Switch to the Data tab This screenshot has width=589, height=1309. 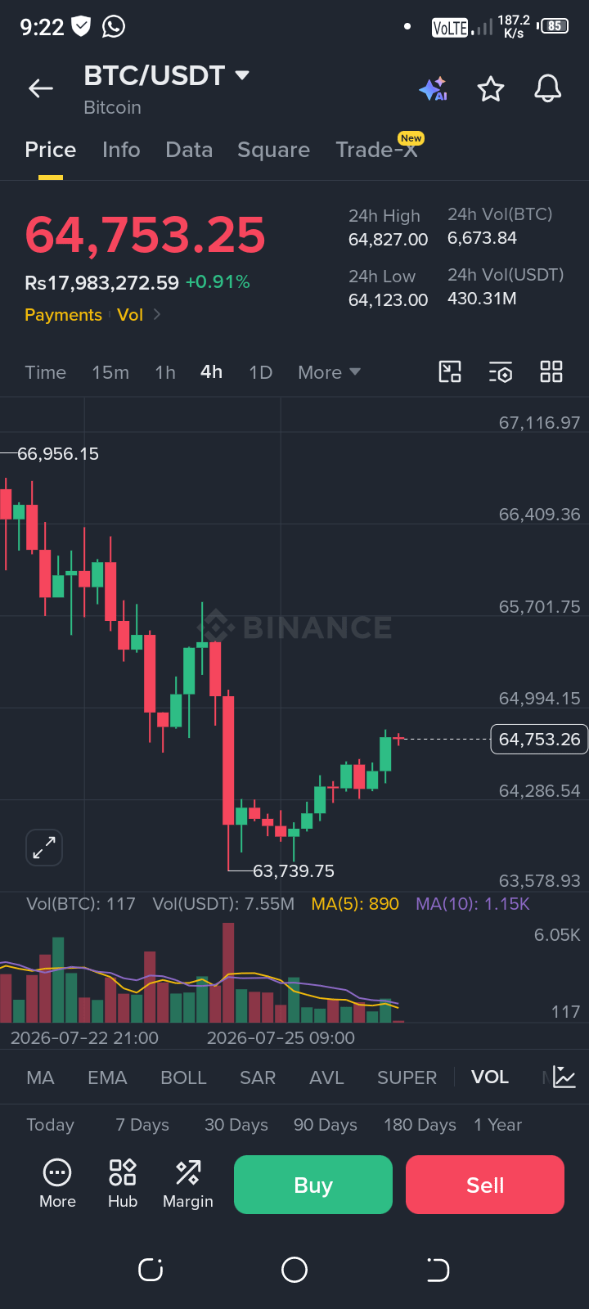pyautogui.click(x=189, y=150)
